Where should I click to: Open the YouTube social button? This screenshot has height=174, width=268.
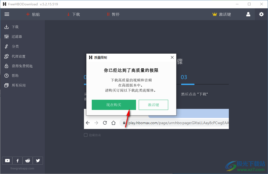[7, 161]
